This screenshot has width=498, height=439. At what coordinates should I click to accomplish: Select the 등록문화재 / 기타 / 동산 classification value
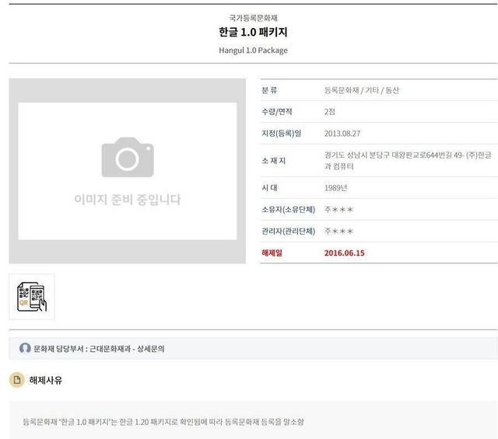361,90
